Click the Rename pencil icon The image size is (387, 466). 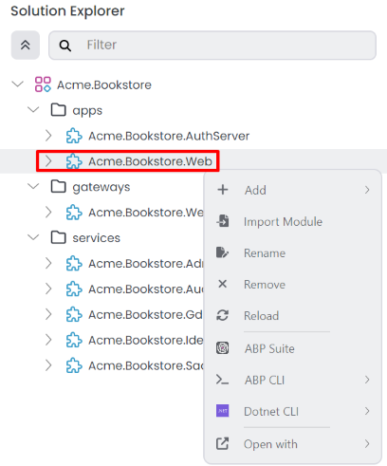[x=223, y=252]
